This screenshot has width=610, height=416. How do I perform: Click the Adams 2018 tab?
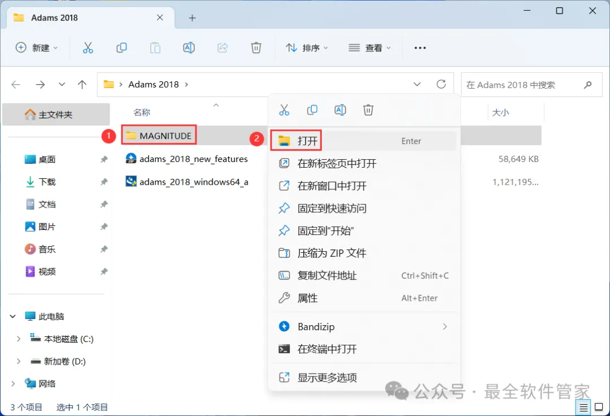click(90, 18)
